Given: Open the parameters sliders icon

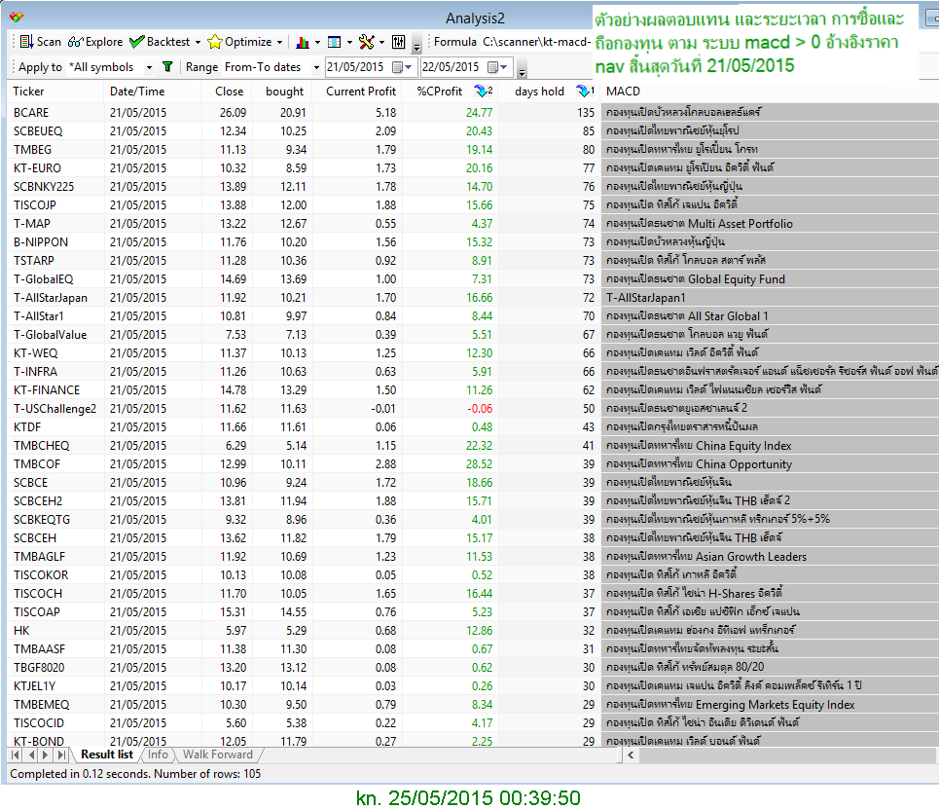Looking at the screenshot, I should tap(398, 42).
